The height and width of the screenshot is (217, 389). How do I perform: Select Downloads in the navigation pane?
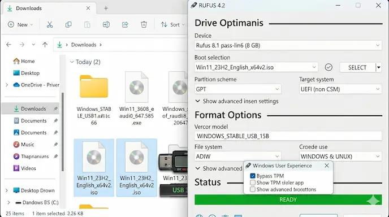[x=31, y=108]
